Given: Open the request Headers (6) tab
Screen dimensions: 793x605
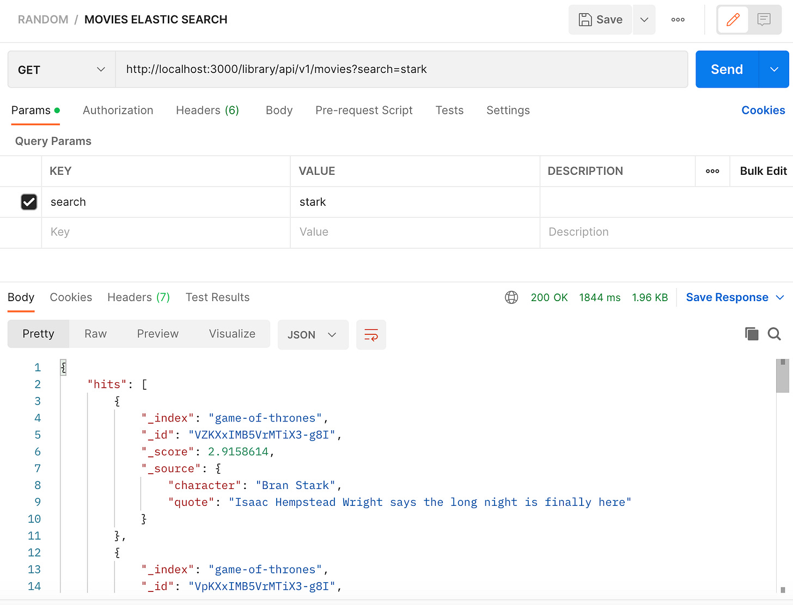Looking at the screenshot, I should pos(208,111).
